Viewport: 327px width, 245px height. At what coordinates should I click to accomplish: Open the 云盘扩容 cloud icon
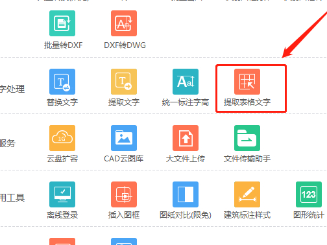coord(62,138)
